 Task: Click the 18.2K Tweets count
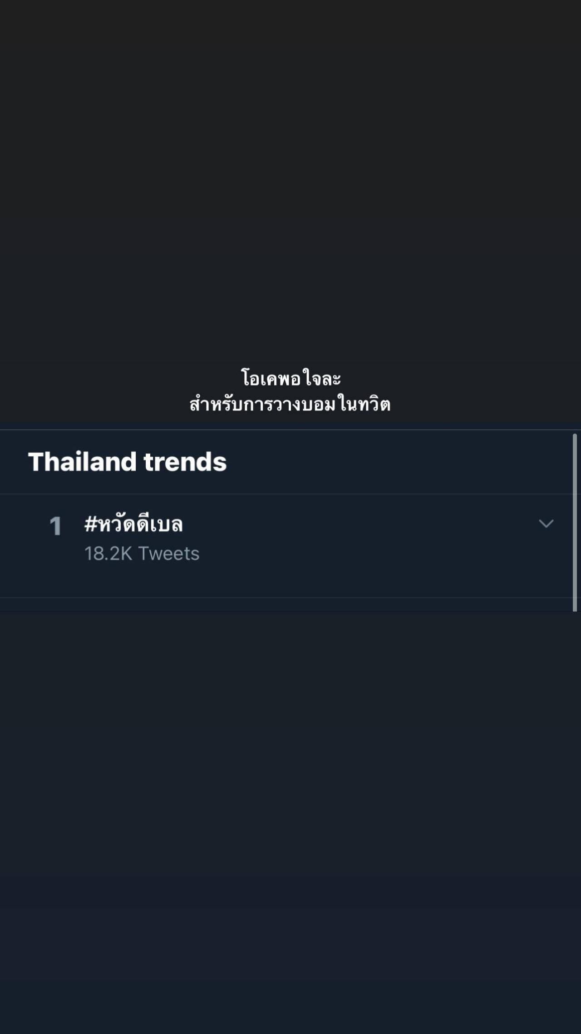pyautogui.click(x=142, y=554)
